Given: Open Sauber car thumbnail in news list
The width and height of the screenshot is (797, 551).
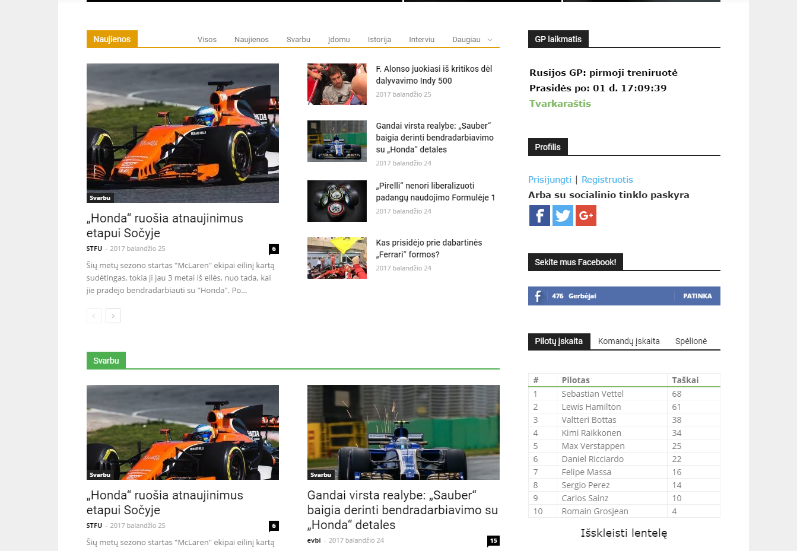Looking at the screenshot, I should pos(337,141).
